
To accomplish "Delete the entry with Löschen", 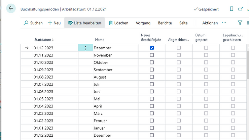I will [x=118, y=23].
